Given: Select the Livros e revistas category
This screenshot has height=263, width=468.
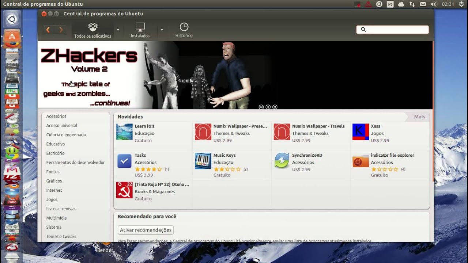Looking at the screenshot, I should point(61,209).
